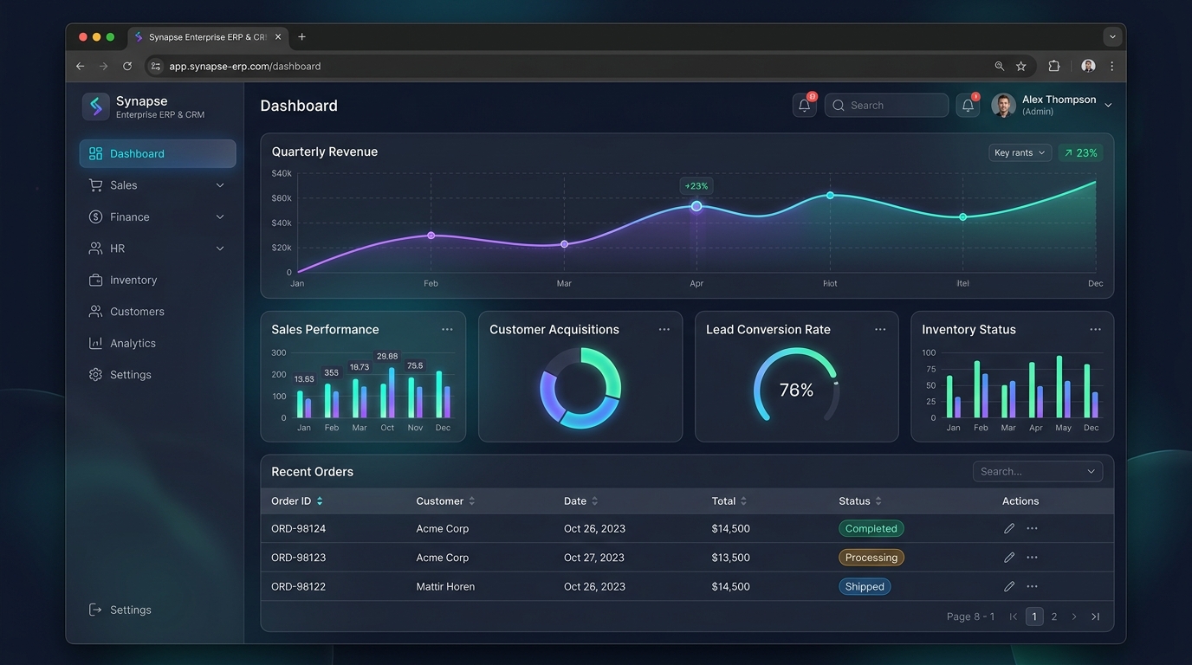Open the browser extensions puzzle icon
1192x665 pixels.
click(x=1054, y=66)
